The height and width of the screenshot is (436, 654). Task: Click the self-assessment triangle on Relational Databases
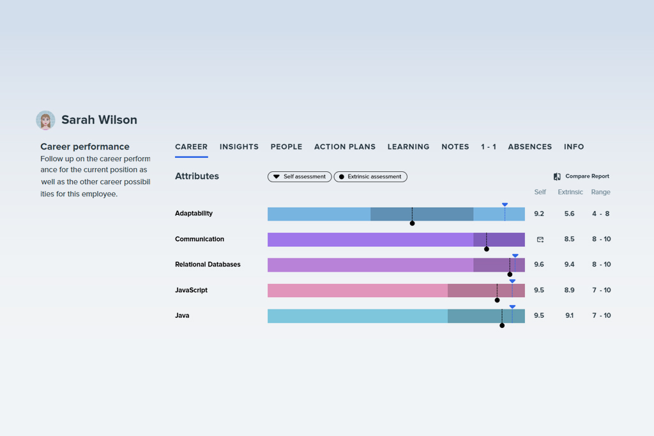(x=515, y=256)
